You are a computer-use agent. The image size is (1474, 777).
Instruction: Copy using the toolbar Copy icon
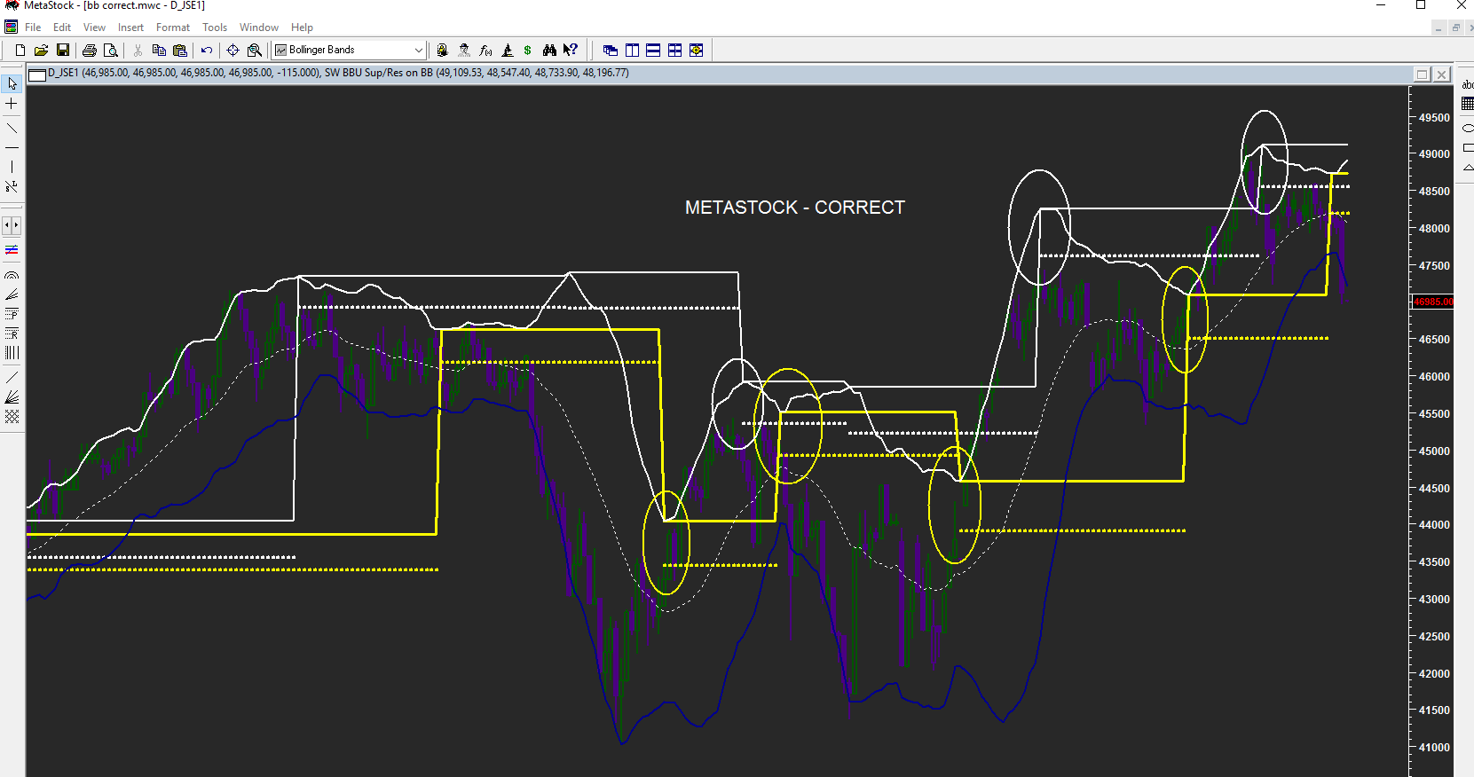(x=159, y=51)
